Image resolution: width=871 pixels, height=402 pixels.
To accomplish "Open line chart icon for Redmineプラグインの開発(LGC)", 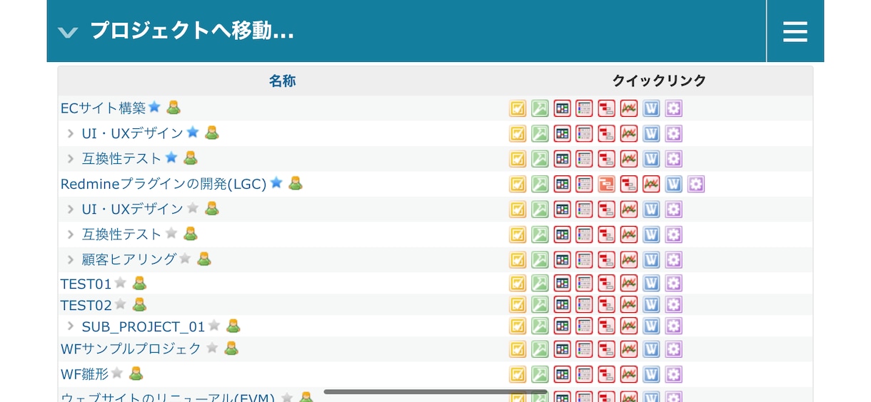I will (651, 184).
